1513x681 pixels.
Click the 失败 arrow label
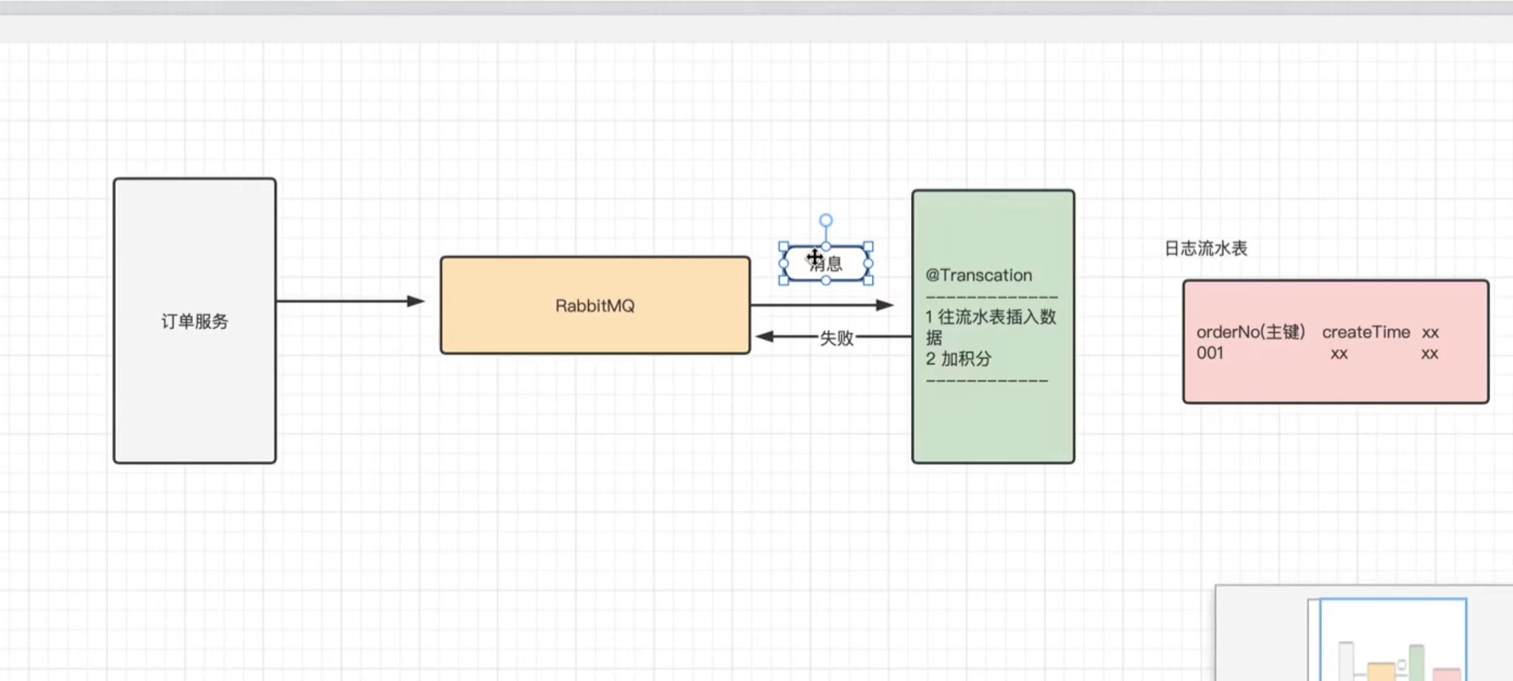837,338
